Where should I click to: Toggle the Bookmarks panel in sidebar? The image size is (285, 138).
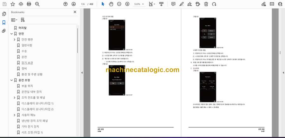click(x=4, y=23)
